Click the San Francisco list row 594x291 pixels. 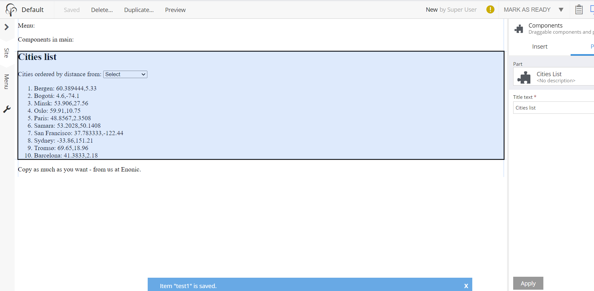pyautogui.click(x=79, y=133)
